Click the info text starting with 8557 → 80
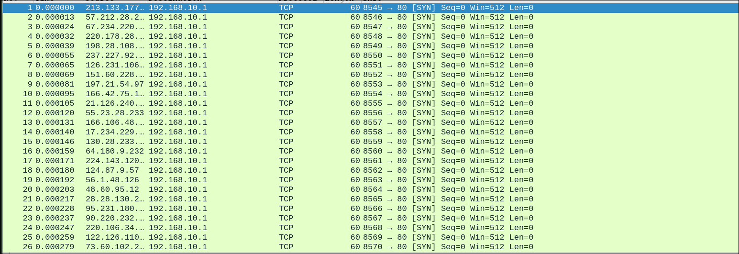 (448, 122)
